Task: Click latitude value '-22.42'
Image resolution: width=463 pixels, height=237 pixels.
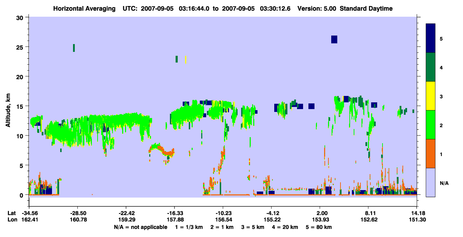Action: 126,213
